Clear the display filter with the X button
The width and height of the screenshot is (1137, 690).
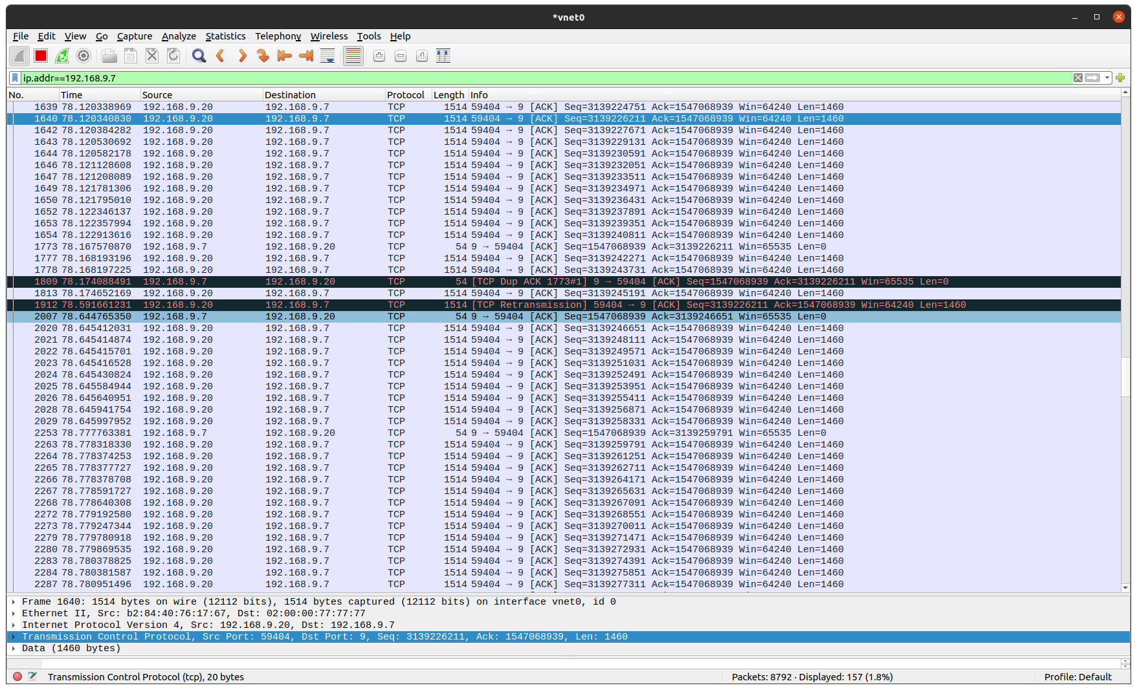1077,78
